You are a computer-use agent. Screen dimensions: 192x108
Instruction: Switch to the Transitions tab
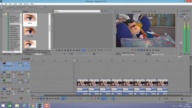click(x=28, y=54)
